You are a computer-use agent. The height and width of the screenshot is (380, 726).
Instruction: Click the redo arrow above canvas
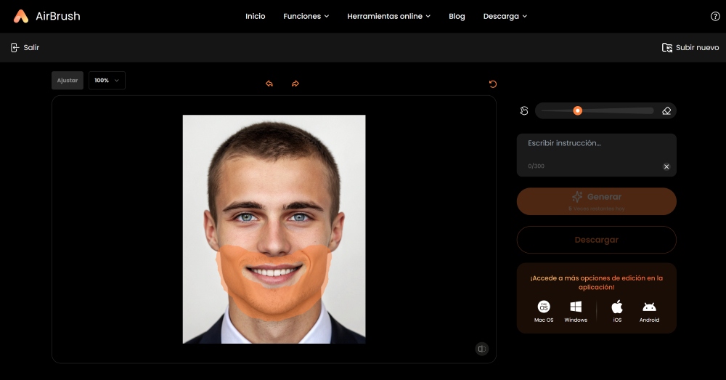point(295,84)
